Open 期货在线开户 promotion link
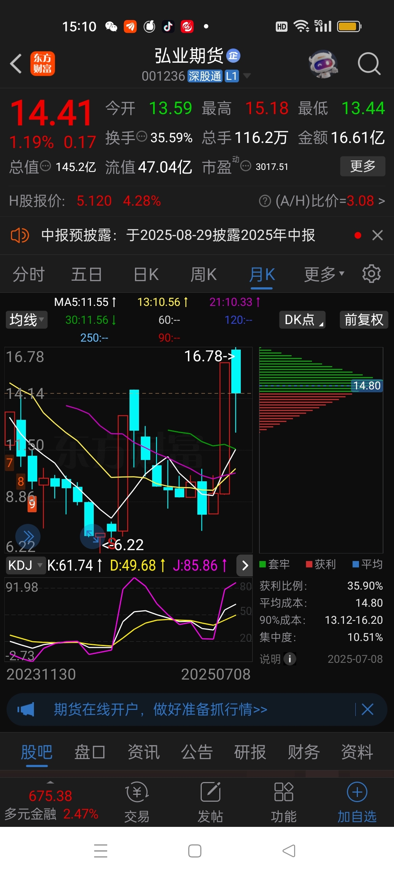The image size is (394, 875). pos(161,709)
